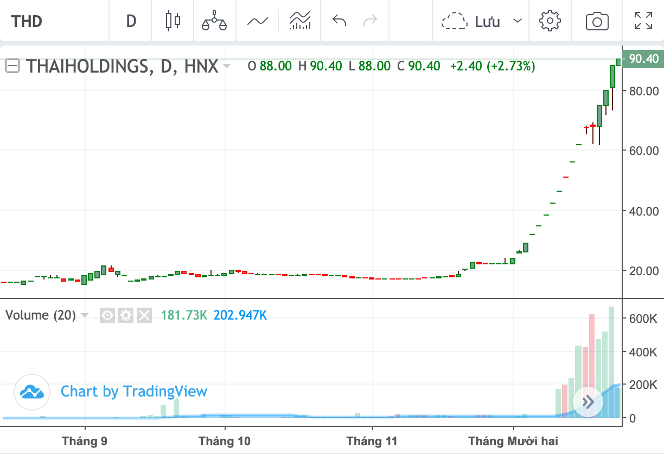Click the L 88.00 low price value

click(369, 66)
